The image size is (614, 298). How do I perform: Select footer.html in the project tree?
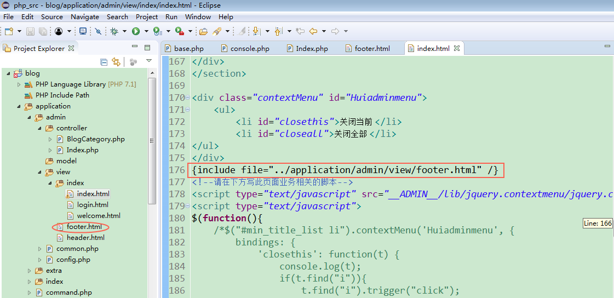point(84,227)
